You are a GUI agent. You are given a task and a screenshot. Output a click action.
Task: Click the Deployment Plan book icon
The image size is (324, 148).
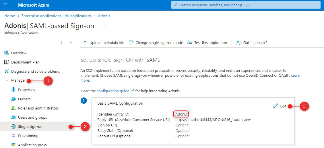pos(7,62)
